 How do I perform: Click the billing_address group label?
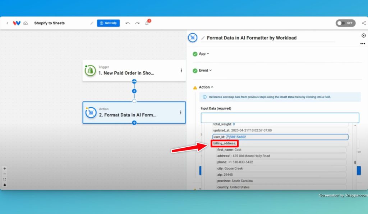click(x=225, y=143)
